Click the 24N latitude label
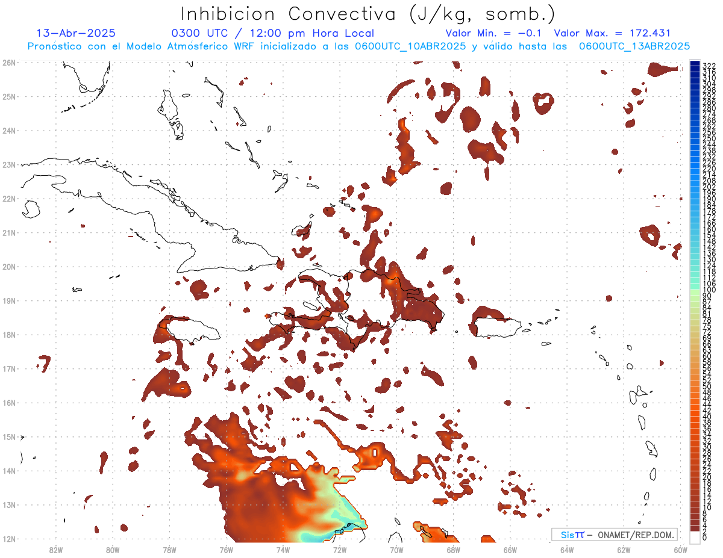This screenshot has width=723, height=558. pyautogui.click(x=9, y=130)
